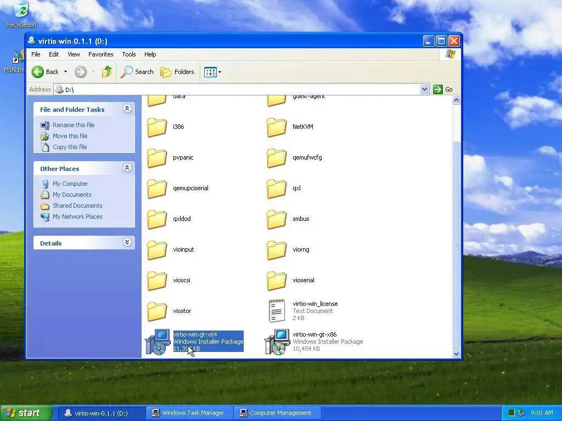This screenshot has width=562, height=421.
Task: Click the address bar showing D:\
Action: (237, 89)
